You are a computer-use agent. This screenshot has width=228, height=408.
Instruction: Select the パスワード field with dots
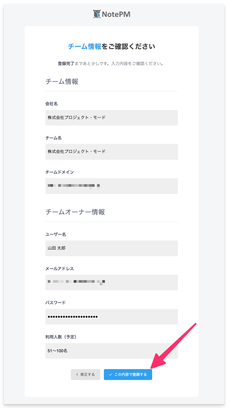point(112,317)
